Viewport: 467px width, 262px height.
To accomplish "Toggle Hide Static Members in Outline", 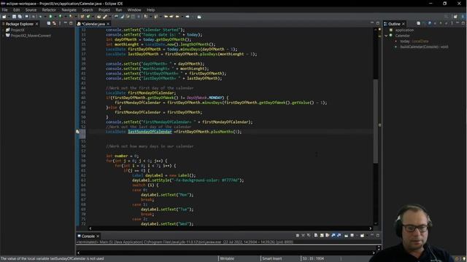I will (x=435, y=23).
